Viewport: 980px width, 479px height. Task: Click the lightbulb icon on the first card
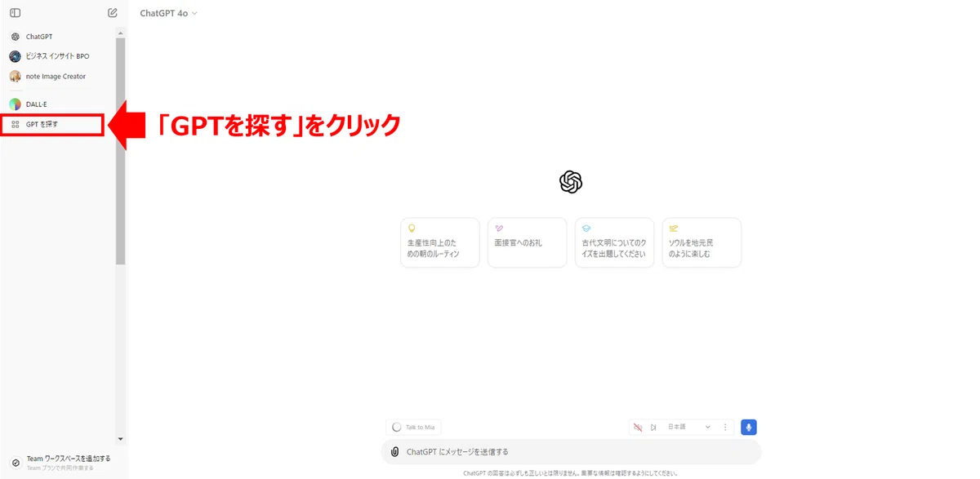click(412, 228)
